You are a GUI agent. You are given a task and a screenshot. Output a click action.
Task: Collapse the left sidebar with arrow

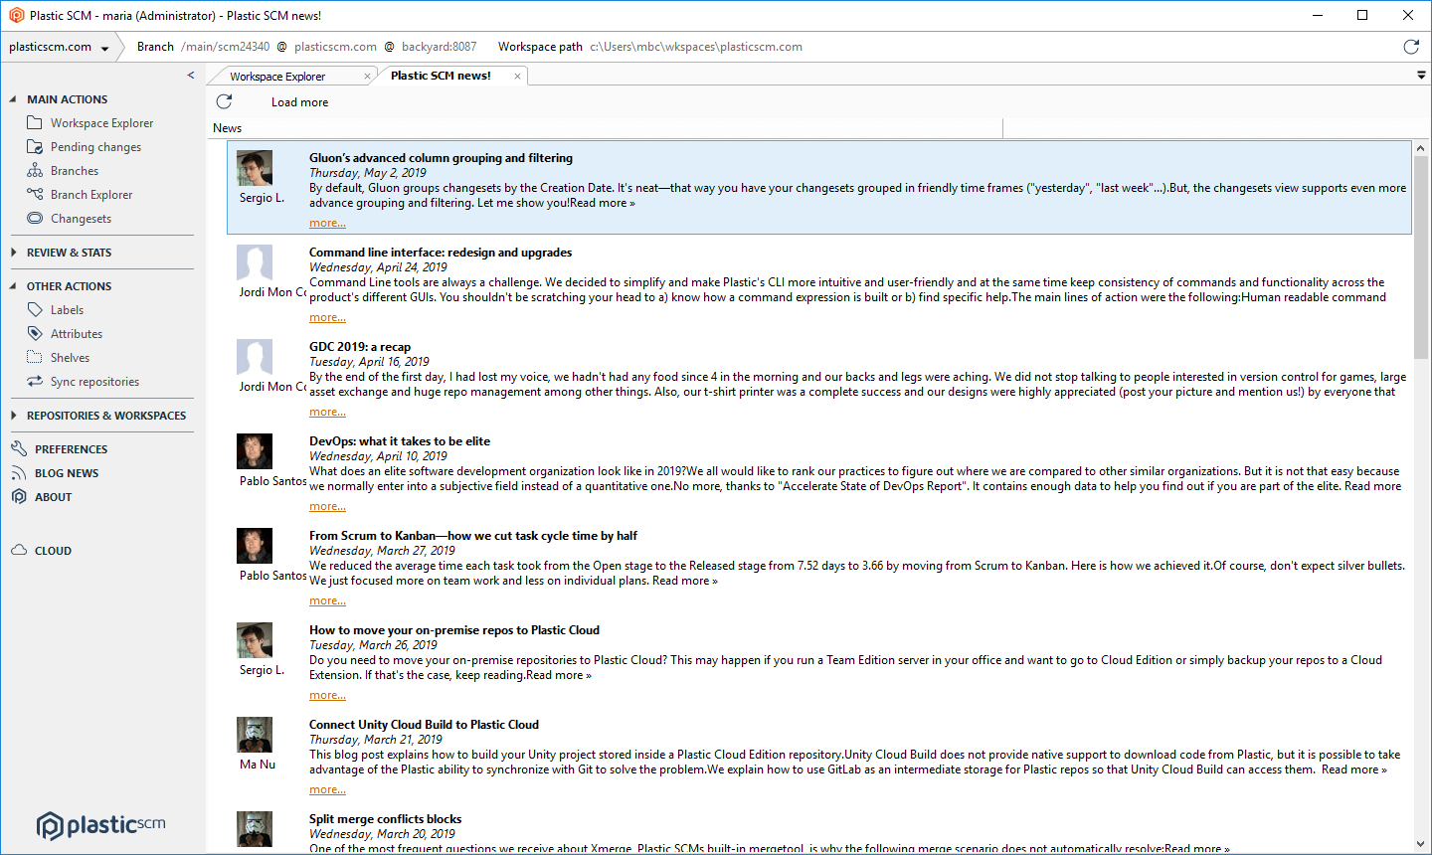point(191,76)
